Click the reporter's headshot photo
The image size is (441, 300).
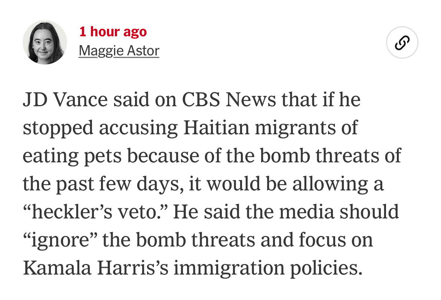tap(45, 42)
